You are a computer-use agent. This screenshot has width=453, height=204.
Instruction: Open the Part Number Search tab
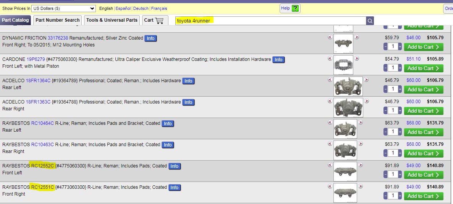click(58, 20)
